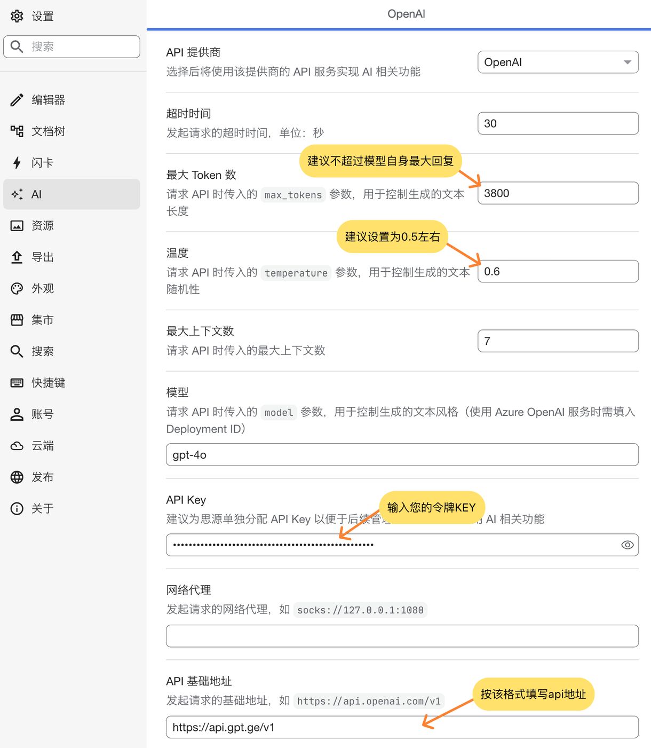
Task: Open the 编辑器 editor settings section
Action: point(72,100)
